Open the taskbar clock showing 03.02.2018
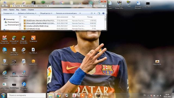The height and width of the screenshot is (98, 174). tap(167, 96)
